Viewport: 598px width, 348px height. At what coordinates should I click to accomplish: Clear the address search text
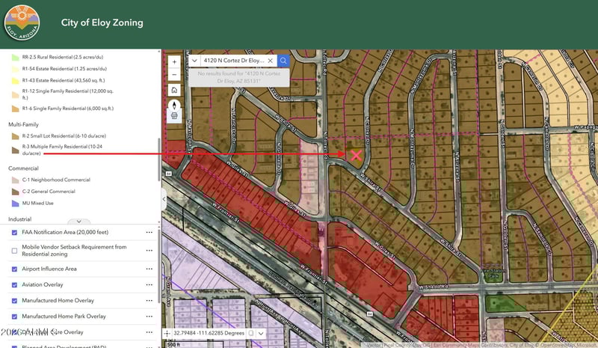pos(271,61)
